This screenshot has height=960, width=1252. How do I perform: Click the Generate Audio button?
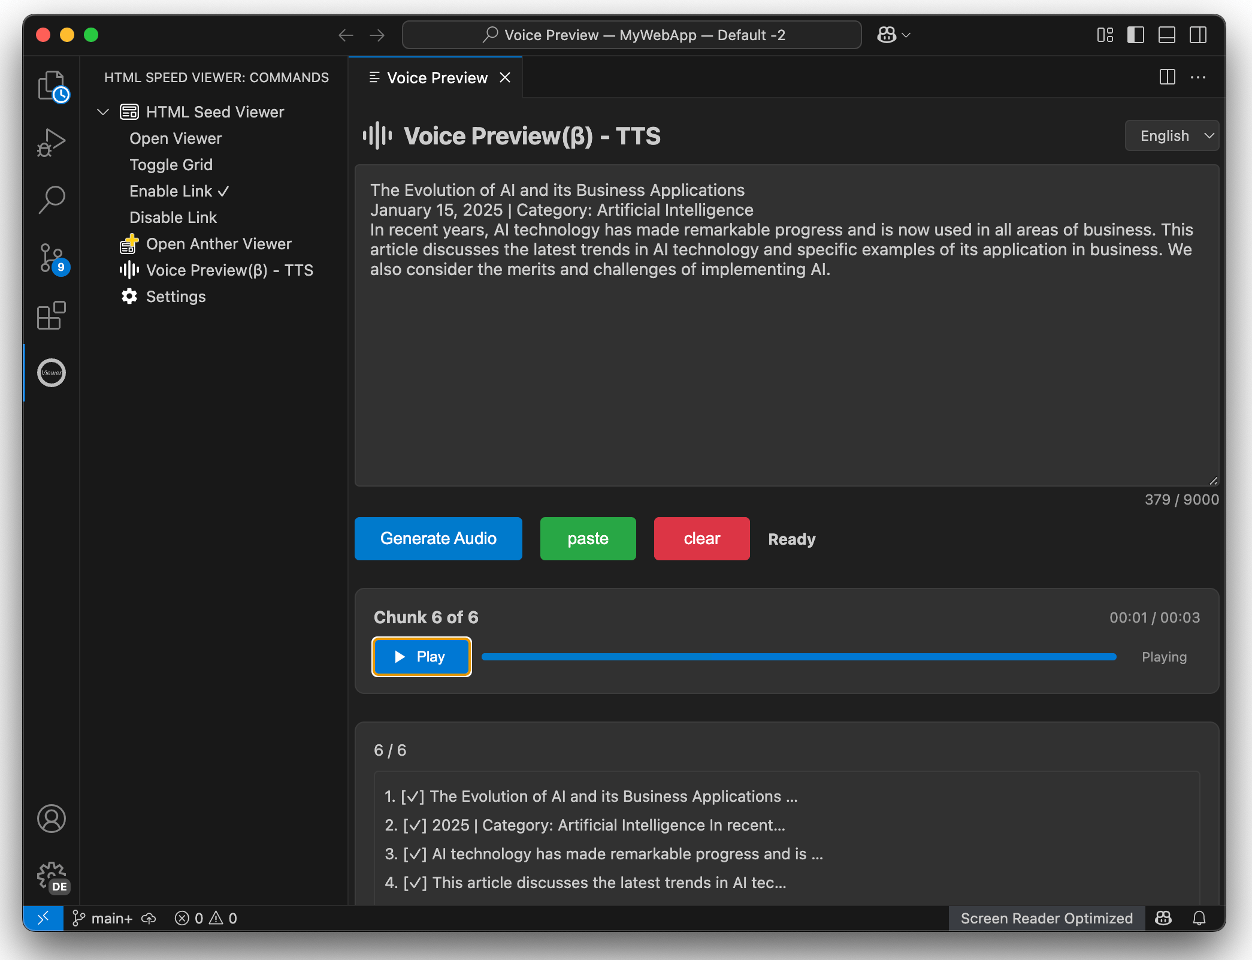438,538
